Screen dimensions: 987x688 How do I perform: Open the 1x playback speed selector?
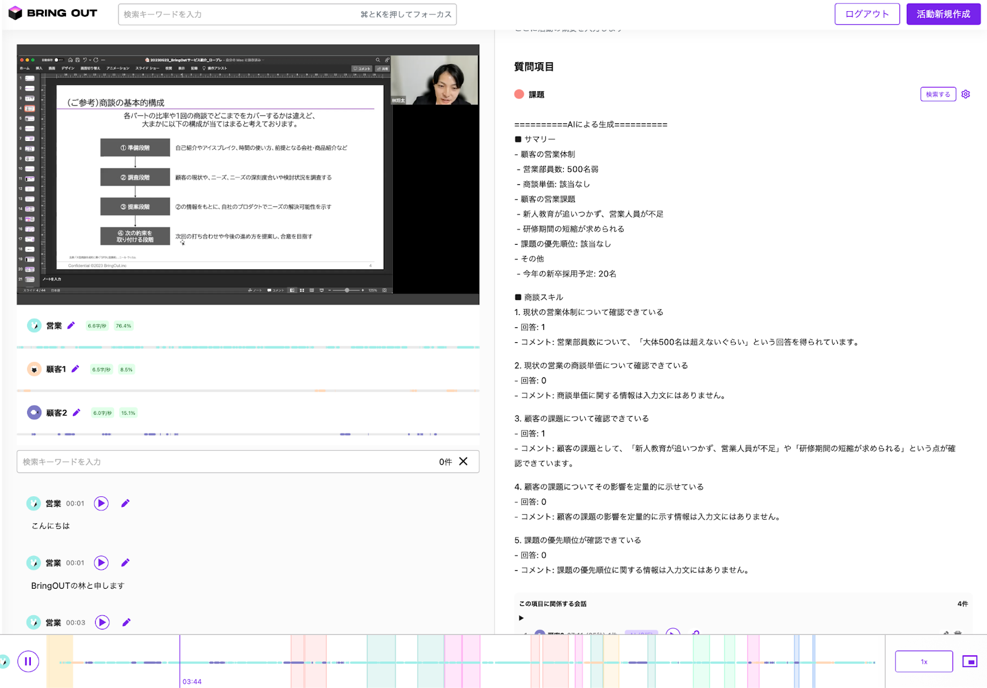point(923,661)
